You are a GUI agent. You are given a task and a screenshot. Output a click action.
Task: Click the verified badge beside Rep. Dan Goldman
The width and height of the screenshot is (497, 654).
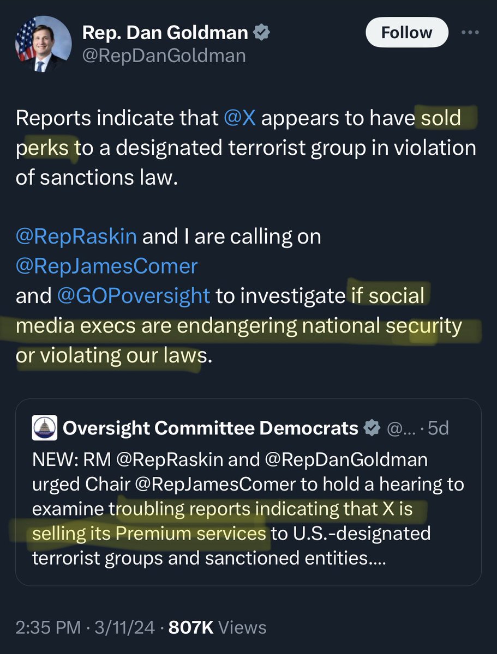click(262, 34)
